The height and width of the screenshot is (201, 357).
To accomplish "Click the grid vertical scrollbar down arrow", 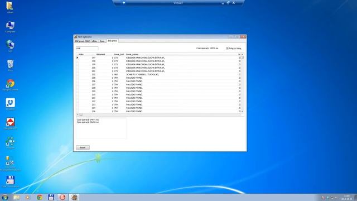I will point(242,111).
